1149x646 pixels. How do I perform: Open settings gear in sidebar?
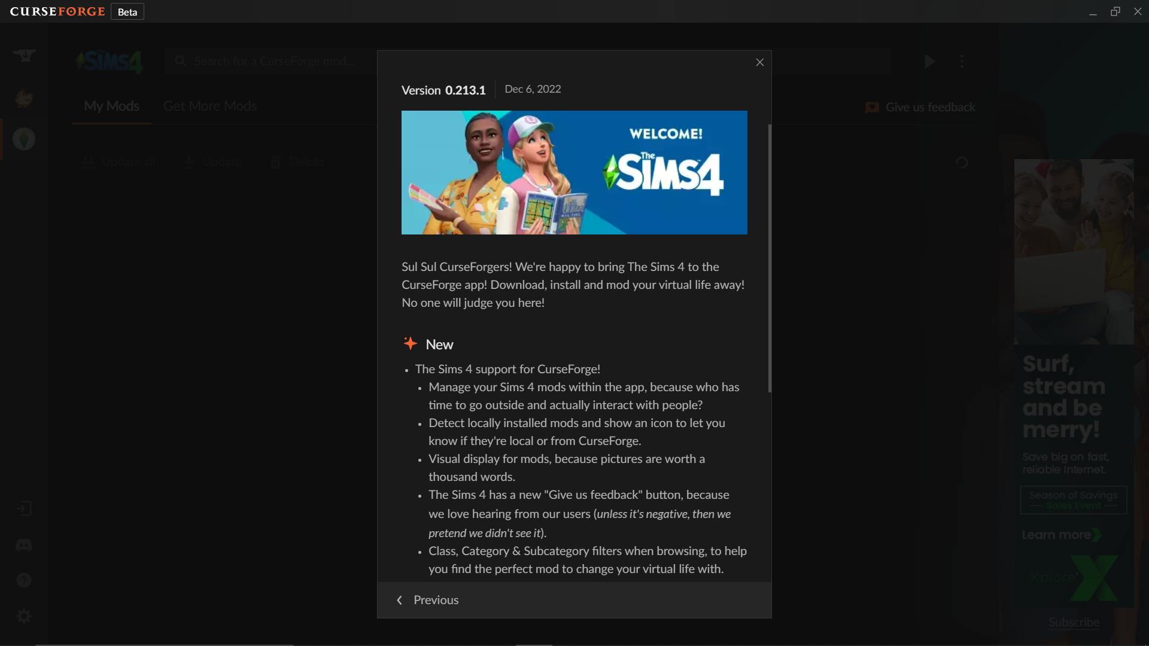24,615
